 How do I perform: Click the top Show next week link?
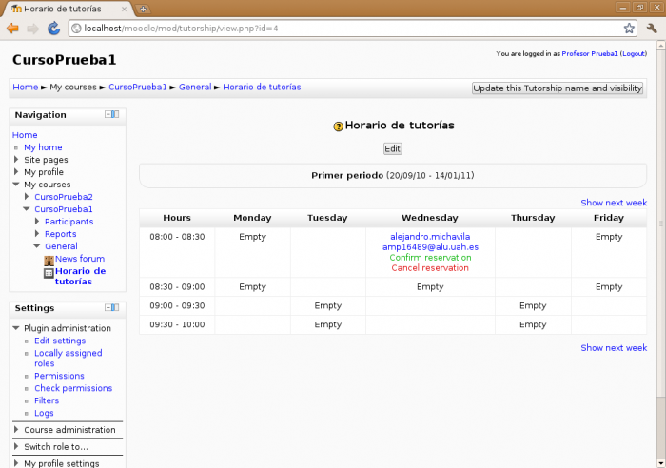coord(614,203)
